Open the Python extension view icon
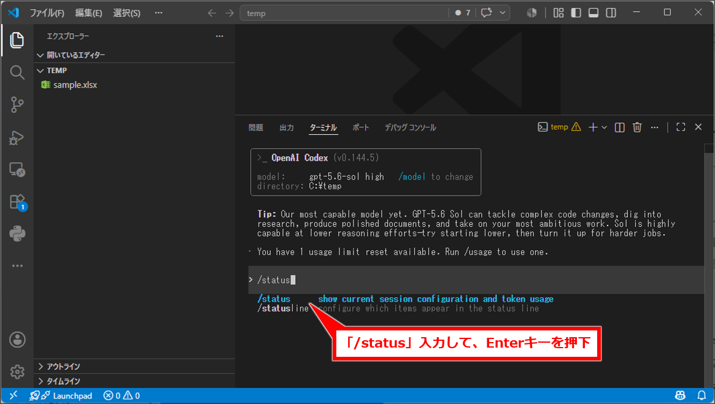The image size is (715, 404). pyautogui.click(x=17, y=234)
